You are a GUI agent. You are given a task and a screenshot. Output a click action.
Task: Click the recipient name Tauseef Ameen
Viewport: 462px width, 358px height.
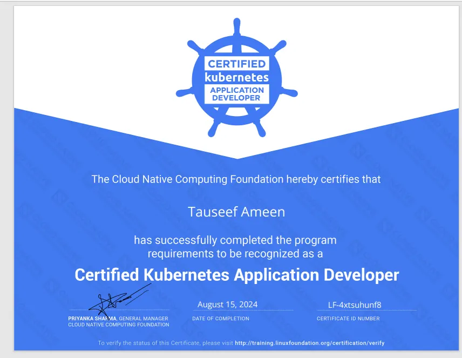[236, 212]
